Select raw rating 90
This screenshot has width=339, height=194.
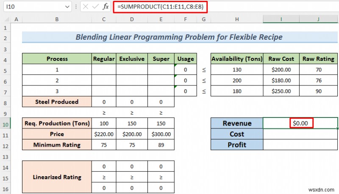tap(319, 91)
